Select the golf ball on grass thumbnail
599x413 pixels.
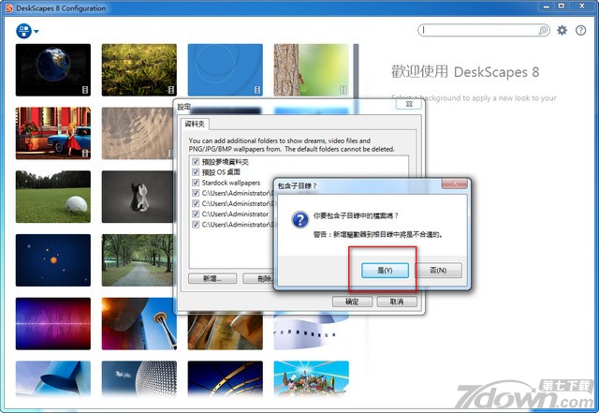(53, 197)
